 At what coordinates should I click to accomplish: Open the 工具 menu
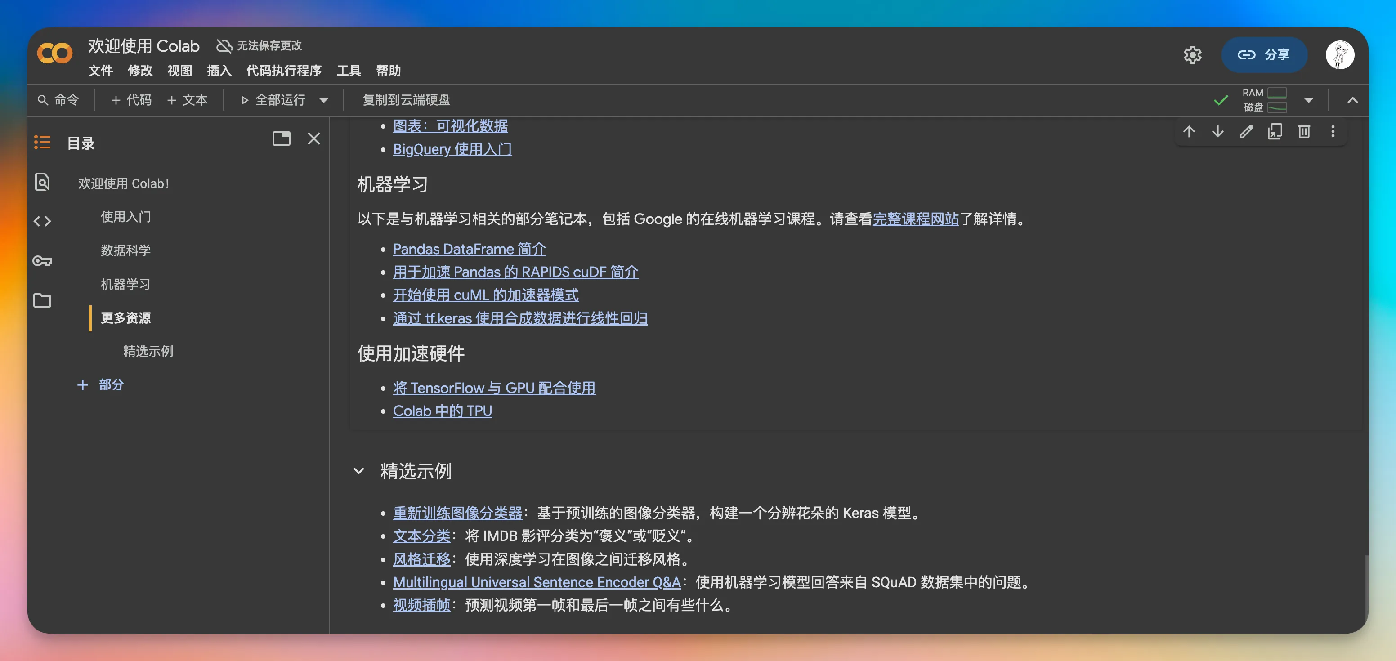pos(349,71)
